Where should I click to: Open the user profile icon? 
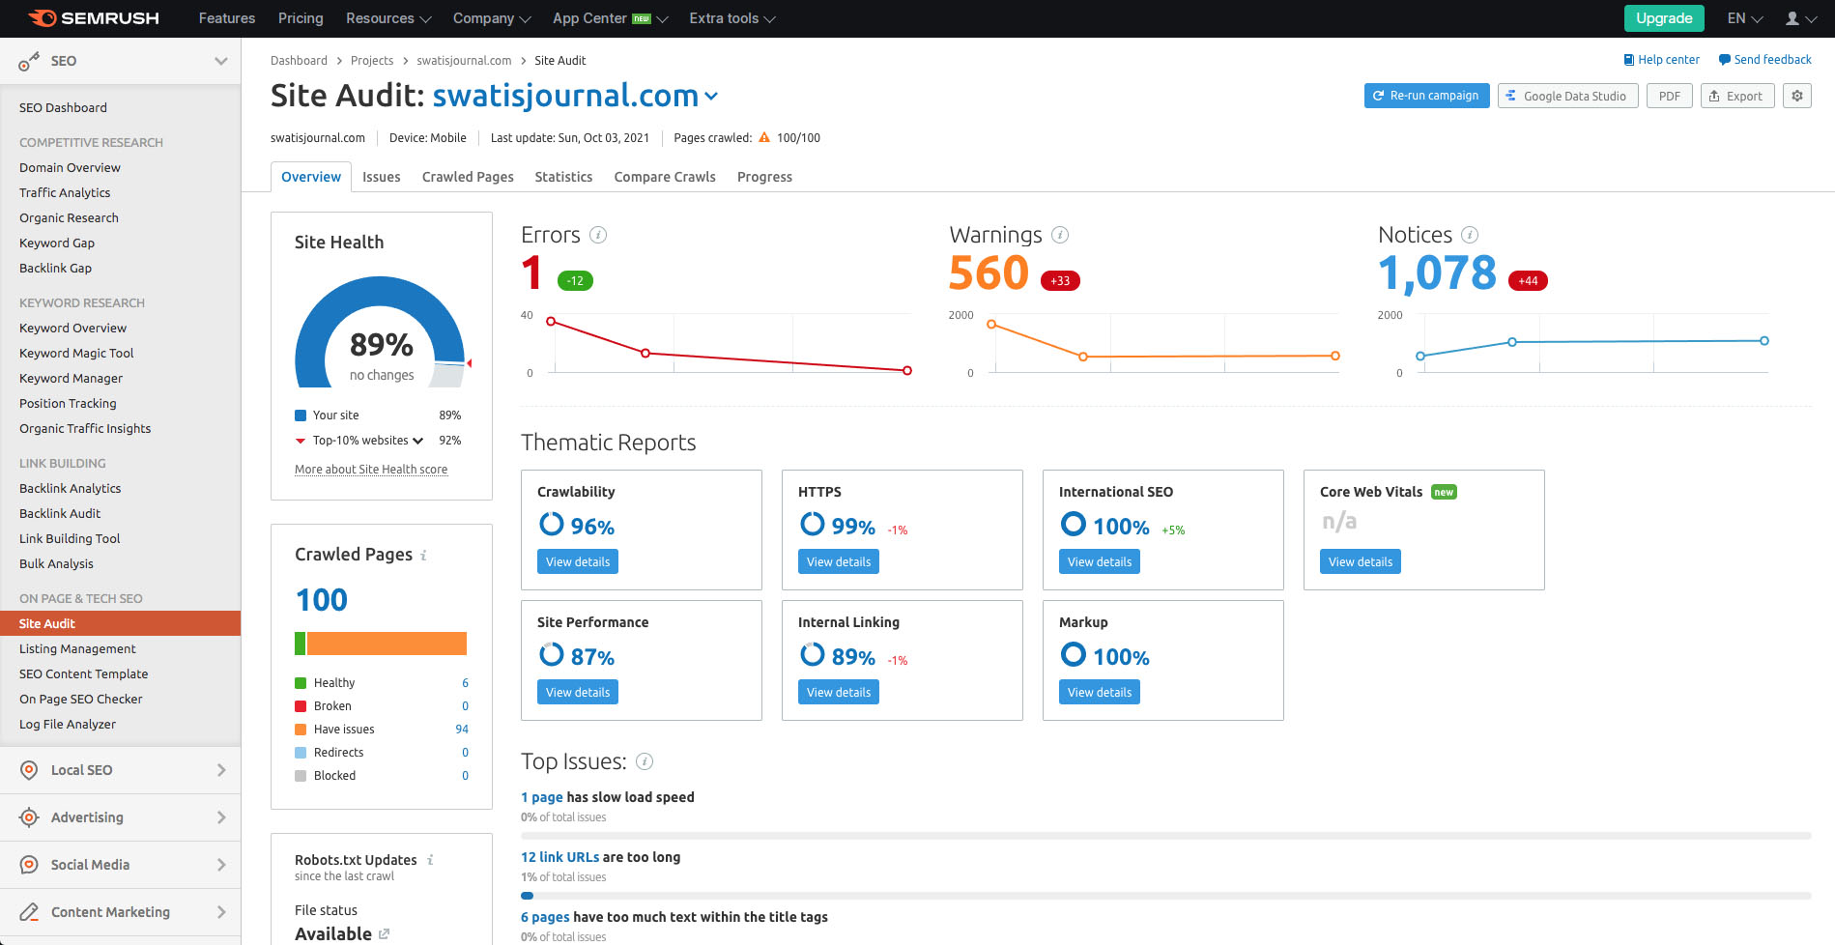1799,18
